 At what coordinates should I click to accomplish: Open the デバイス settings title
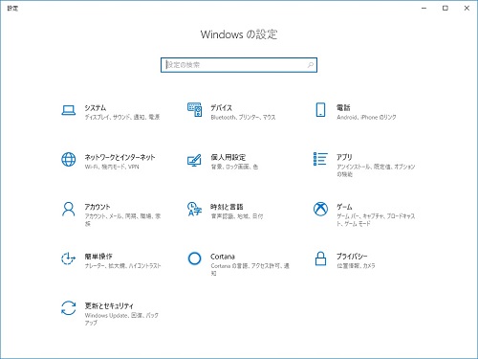point(221,108)
